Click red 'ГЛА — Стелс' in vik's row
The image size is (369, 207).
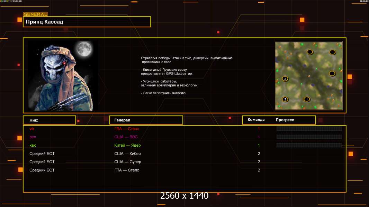127,129
